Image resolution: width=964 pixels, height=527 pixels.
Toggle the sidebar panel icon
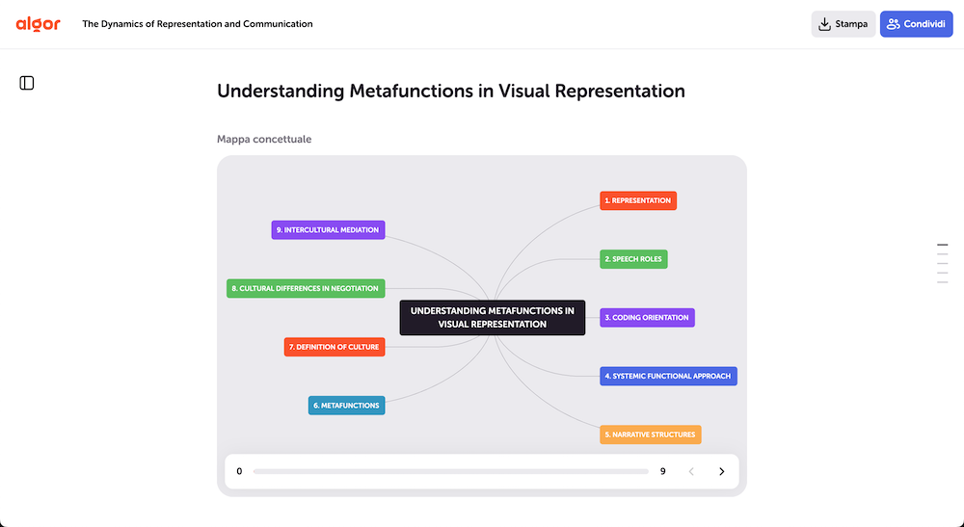27,83
